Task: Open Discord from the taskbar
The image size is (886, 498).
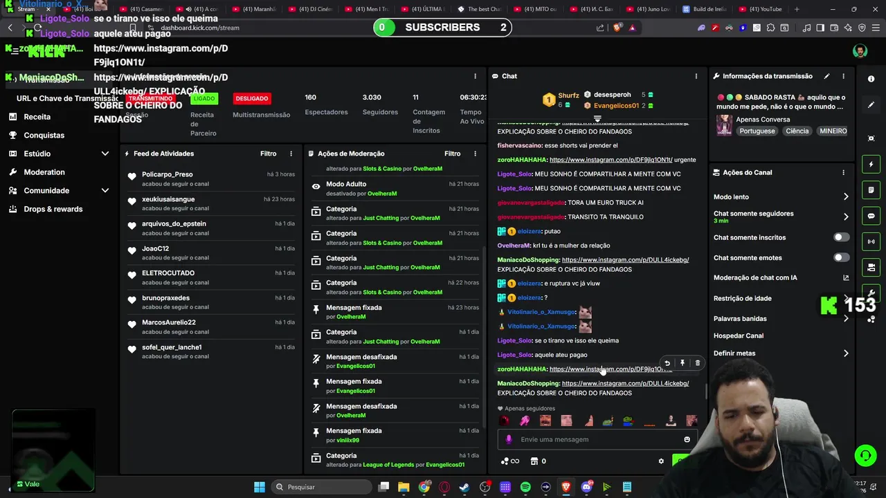Action: (x=587, y=487)
